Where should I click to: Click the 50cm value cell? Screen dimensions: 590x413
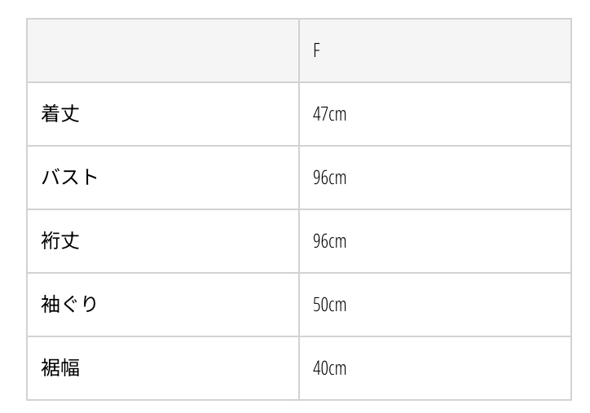[x=329, y=305]
